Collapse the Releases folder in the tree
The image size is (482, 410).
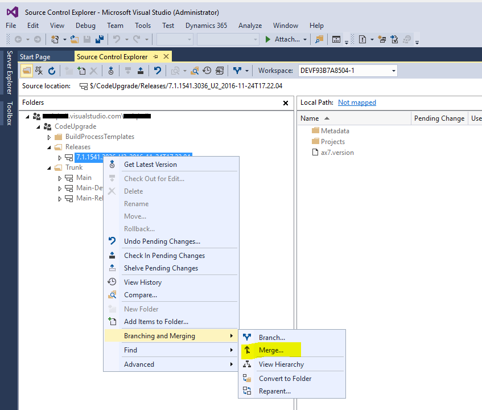49,146
